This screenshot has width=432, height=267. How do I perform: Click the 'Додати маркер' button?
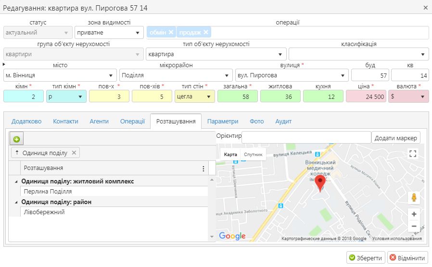395,138
